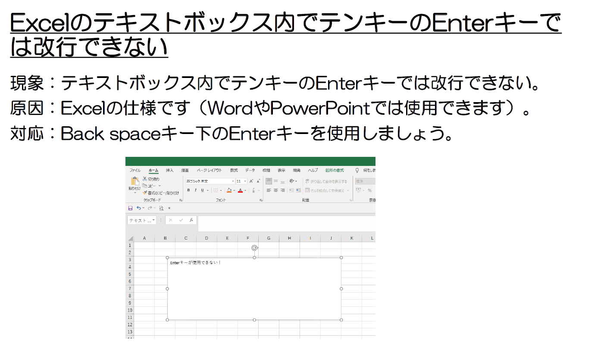Click inside the formula bar input

point(287,223)
